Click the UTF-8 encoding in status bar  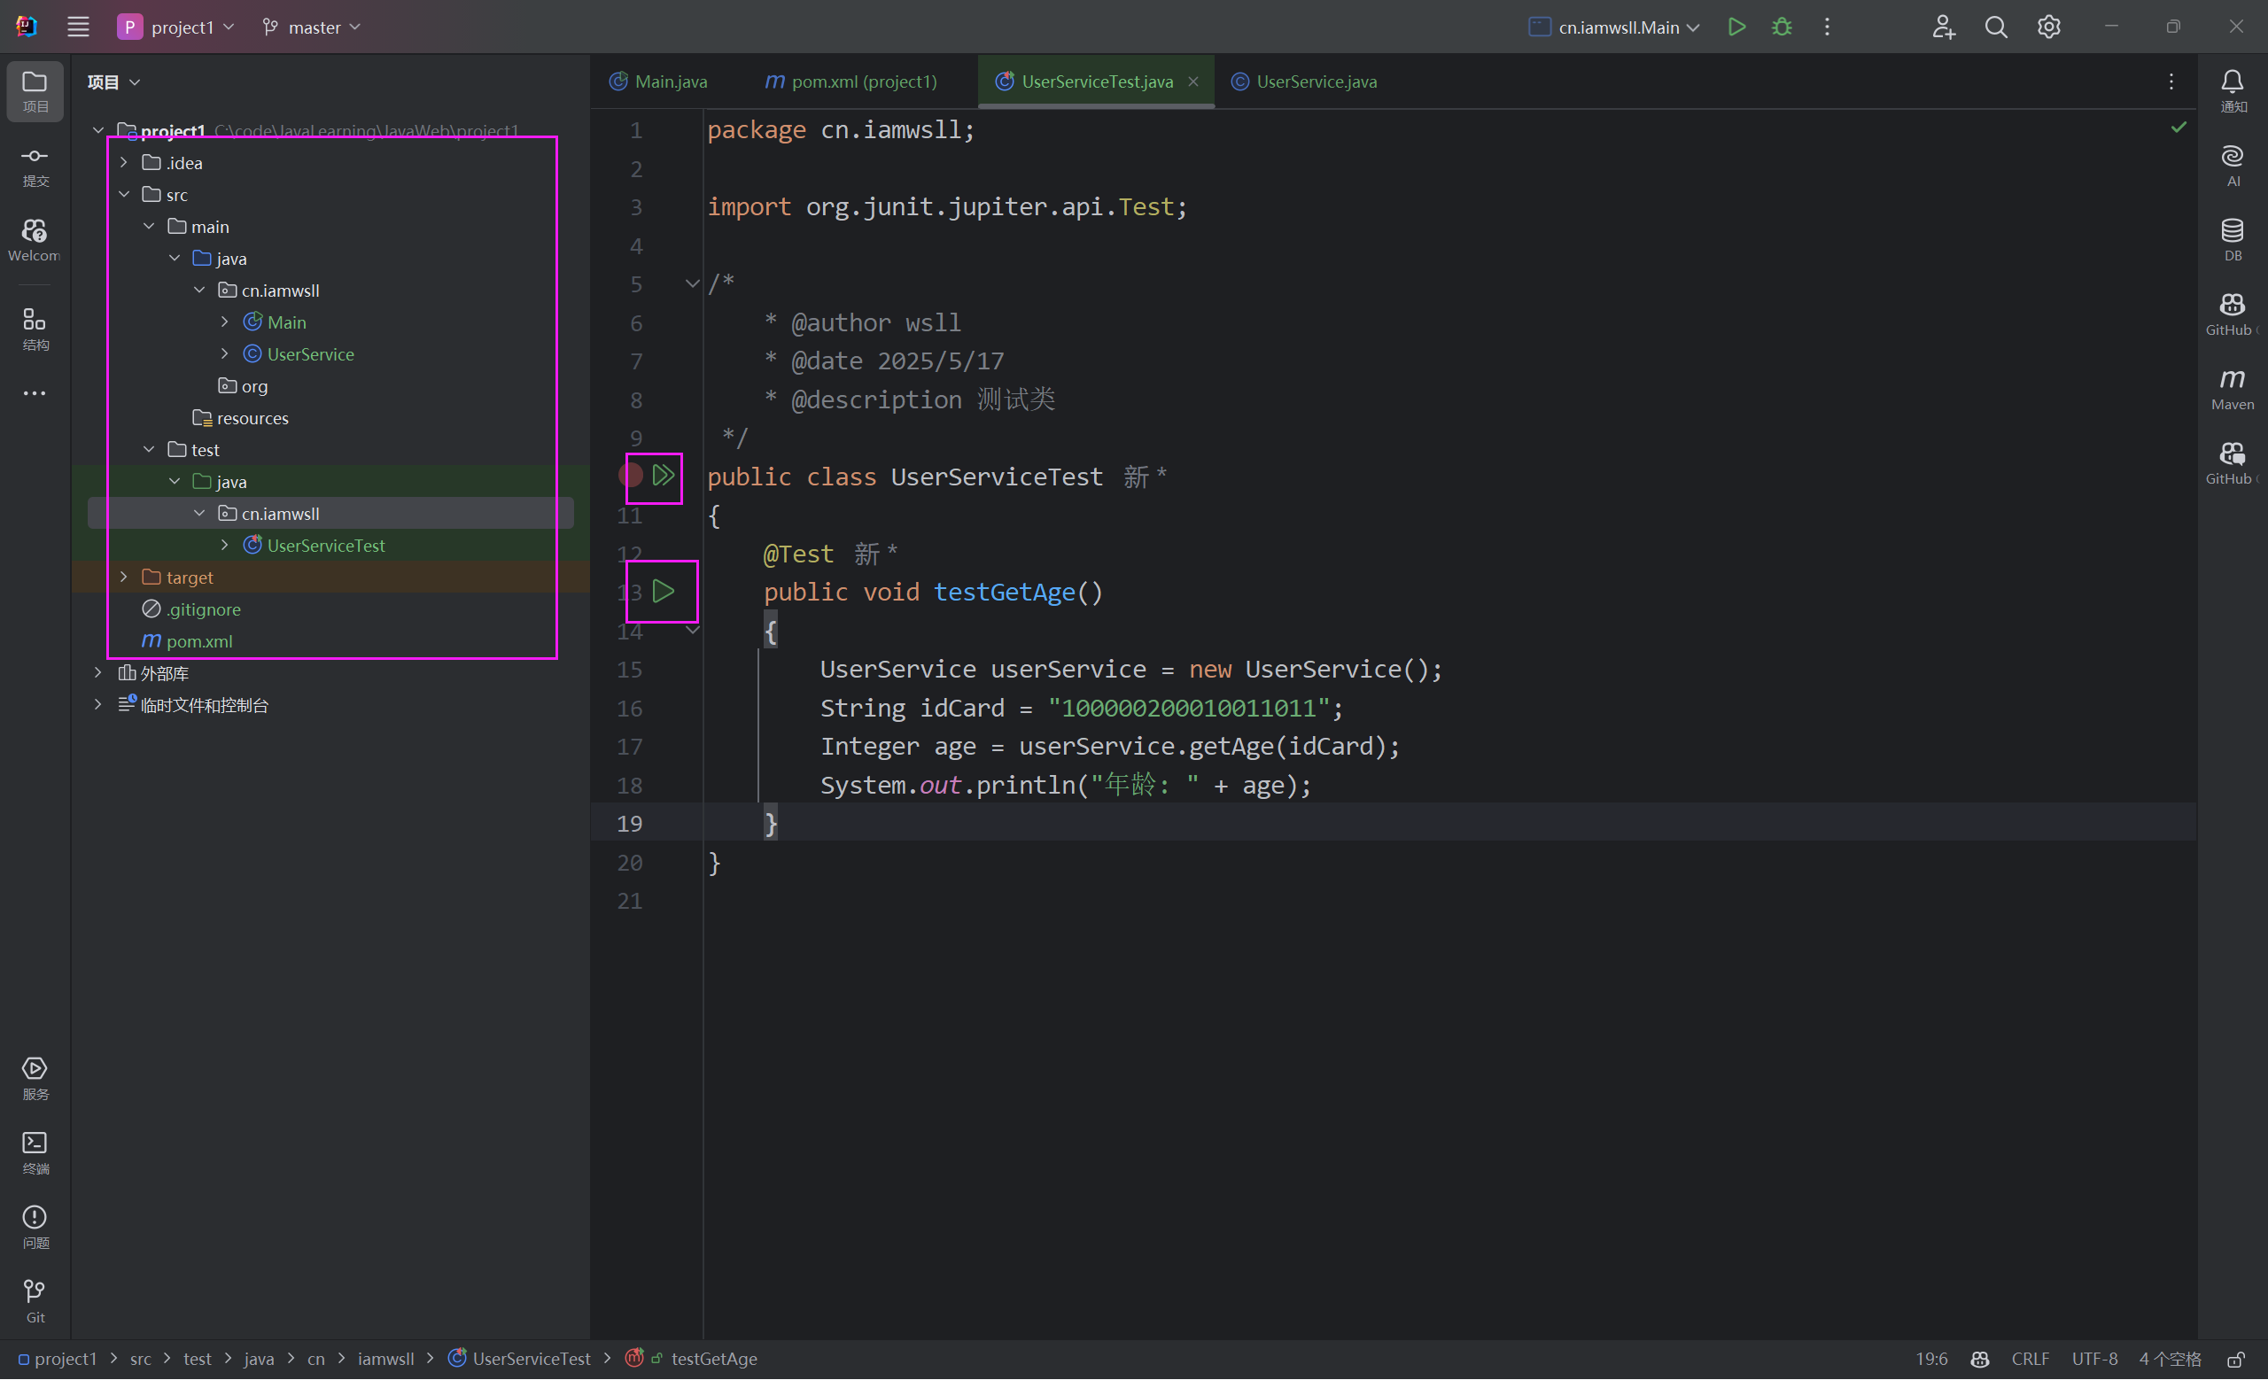pos(2094,1359)
